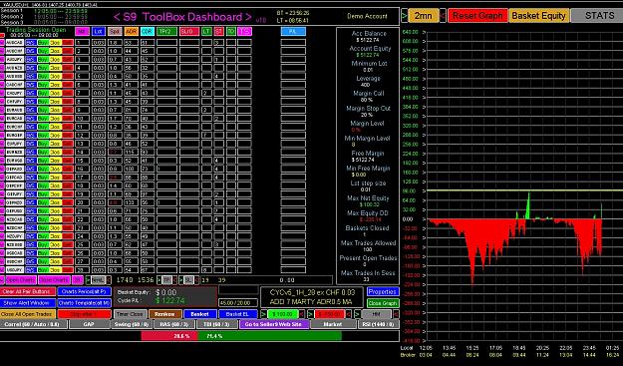The width and height of the screenshot is (623, 366).
Task: Click blue B/S button on row 15
Action: click(31, 161)
